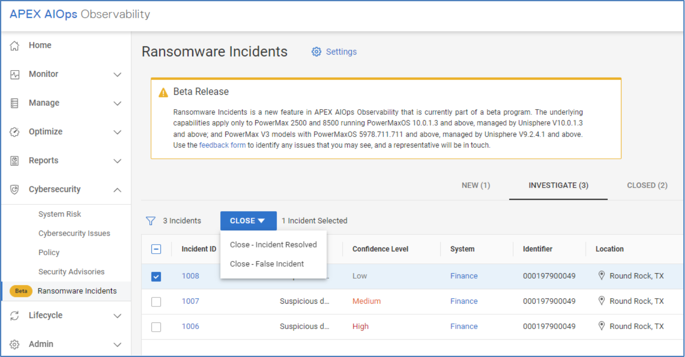Viewport: 685px width, 357px height.
Task: Click the Beta badge beside Ransomware Incidents
Action: [21, 291]
